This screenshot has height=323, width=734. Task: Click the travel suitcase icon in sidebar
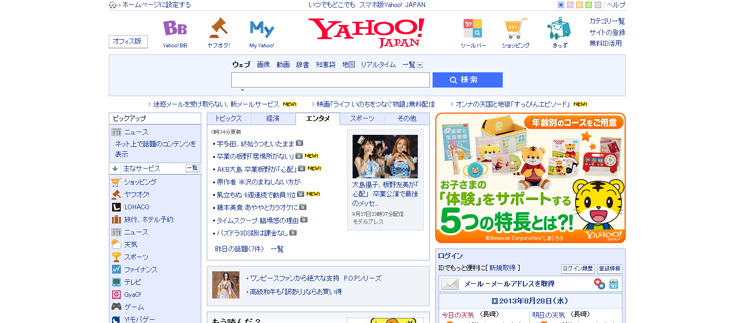click(x=116, y=220)
